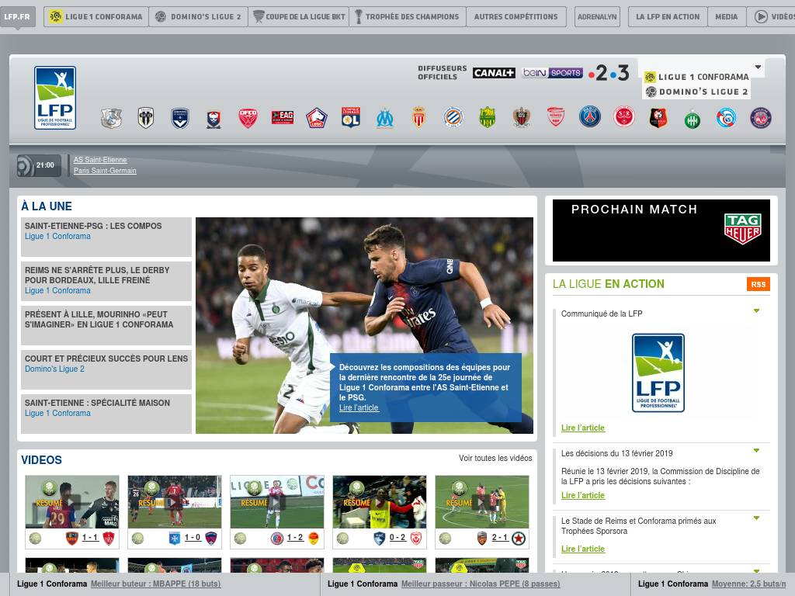The height and width of the screenshot is (596, 795).
Task: Click Voir toutes les vidéos link
Action: pos(495,459)
